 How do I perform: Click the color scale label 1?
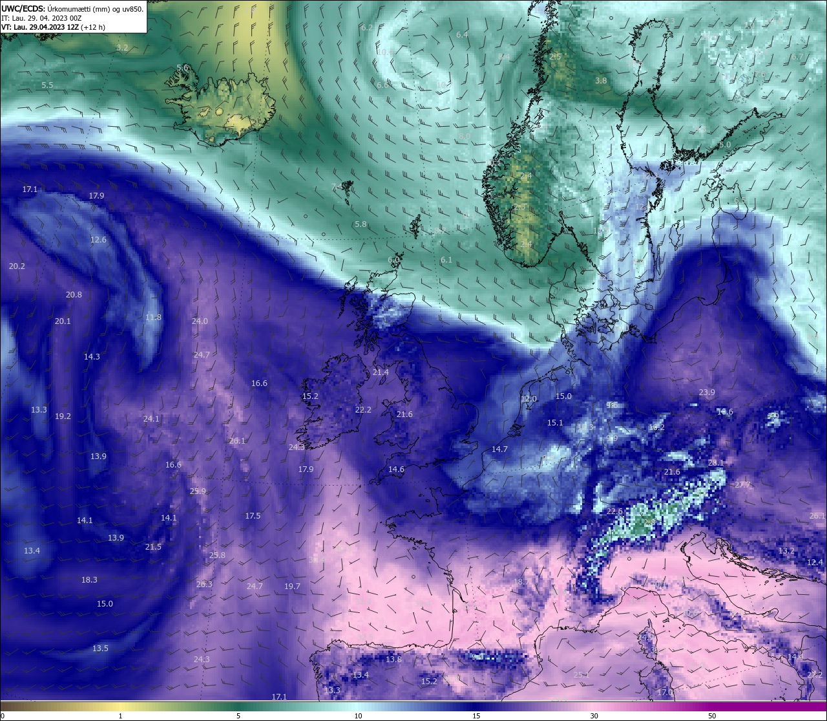click(120, 716)
